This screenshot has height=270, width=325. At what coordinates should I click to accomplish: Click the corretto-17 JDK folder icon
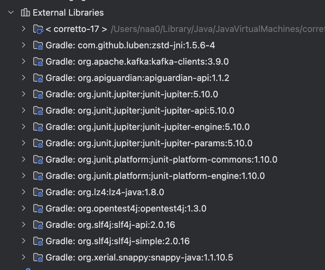click(x=38, y=29)
